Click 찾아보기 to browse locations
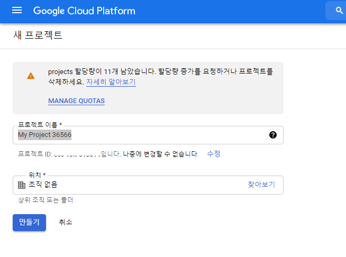The width and height of the screenshot is (346, 257). [x=261, y=185]
